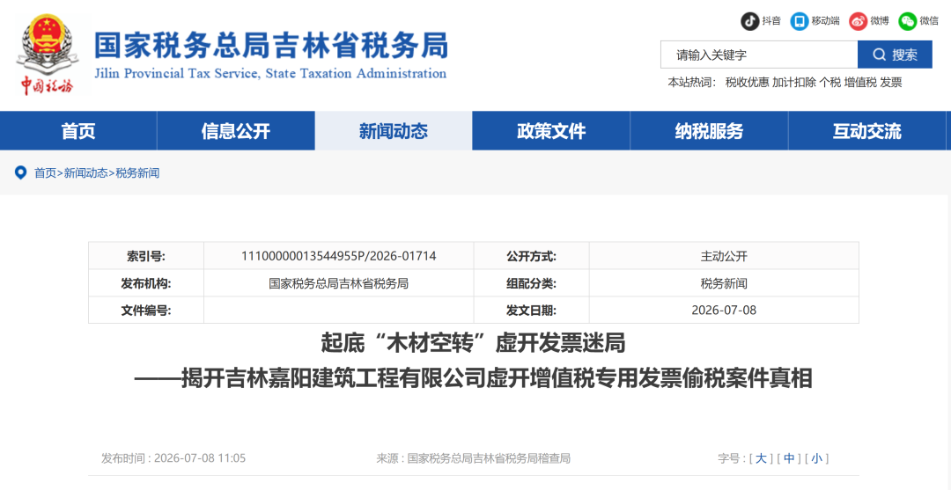
Task: Click the 发布机构 label cell
Action: (146, 283)
